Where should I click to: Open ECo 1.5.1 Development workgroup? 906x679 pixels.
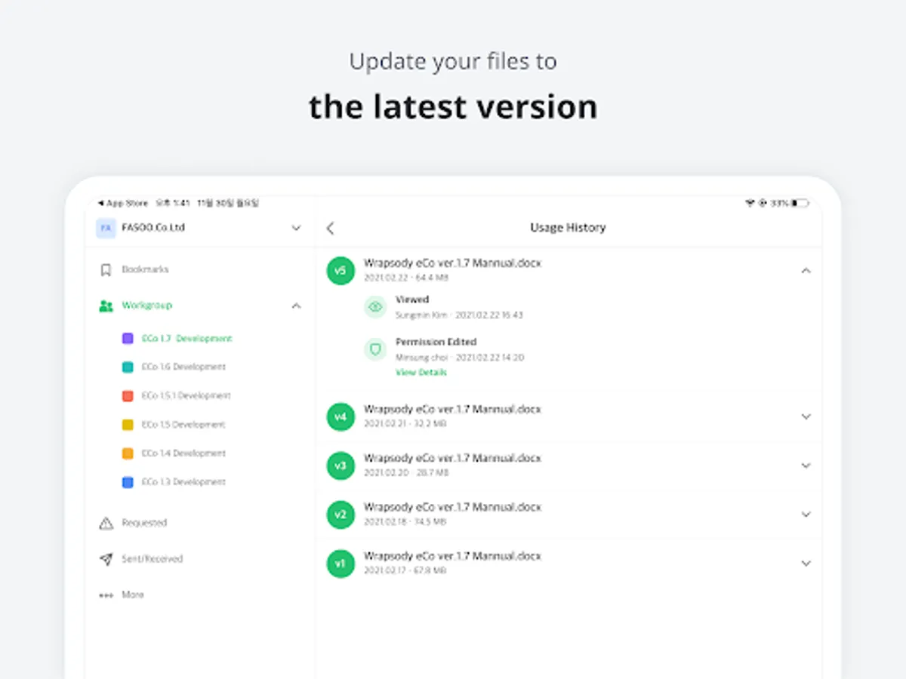(x=186, y=395)
